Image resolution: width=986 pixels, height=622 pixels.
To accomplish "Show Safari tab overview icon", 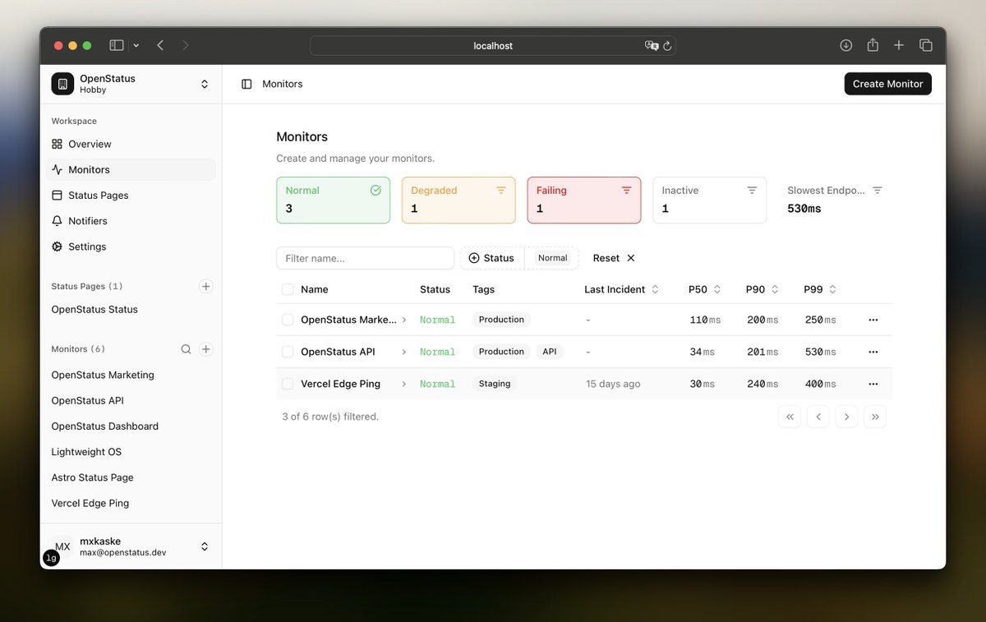I will 926,45.
